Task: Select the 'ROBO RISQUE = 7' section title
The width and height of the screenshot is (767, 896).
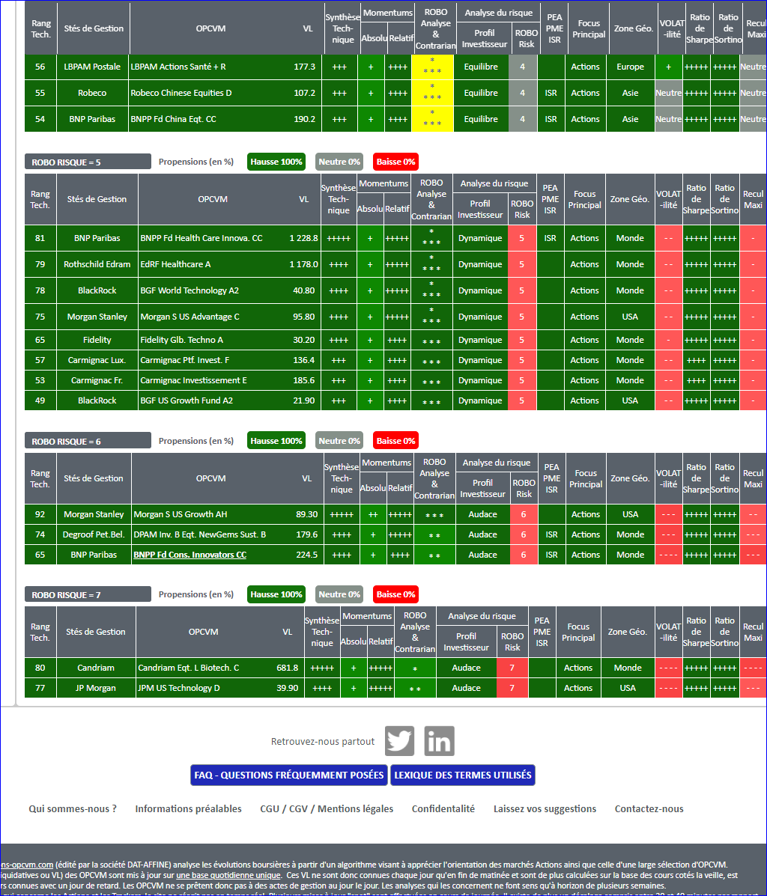Action: click(x=88, y=594)
